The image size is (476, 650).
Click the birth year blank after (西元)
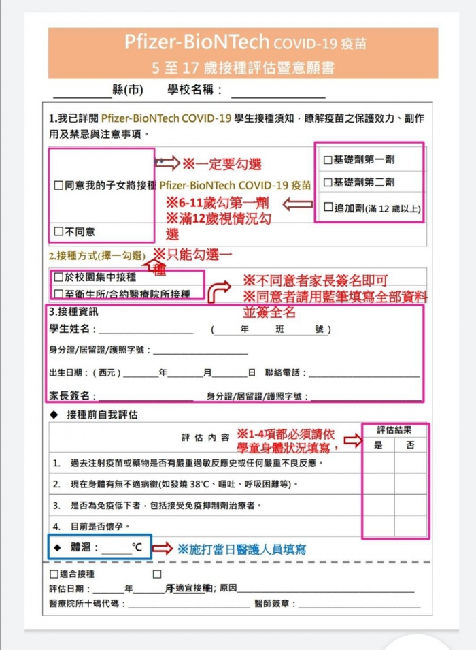click(x=141, y=373)
